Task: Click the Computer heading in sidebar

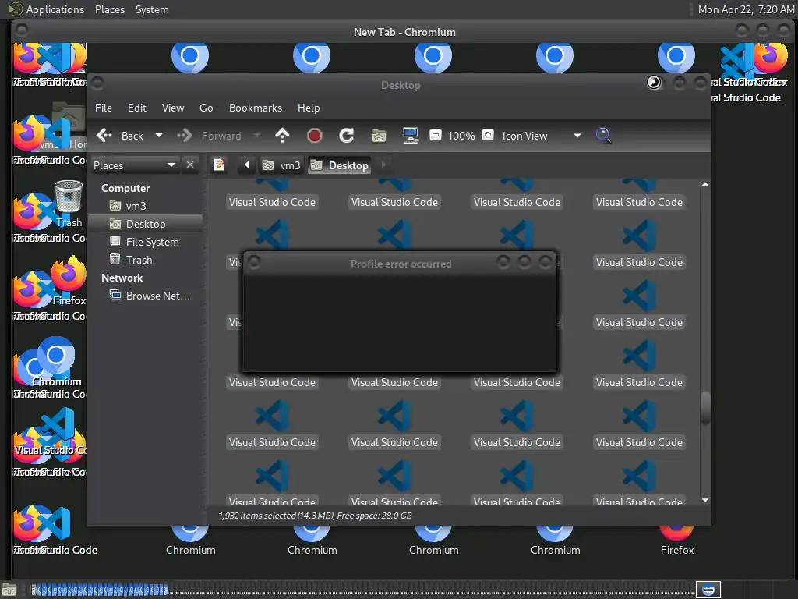Action: [x=125, y=188]
